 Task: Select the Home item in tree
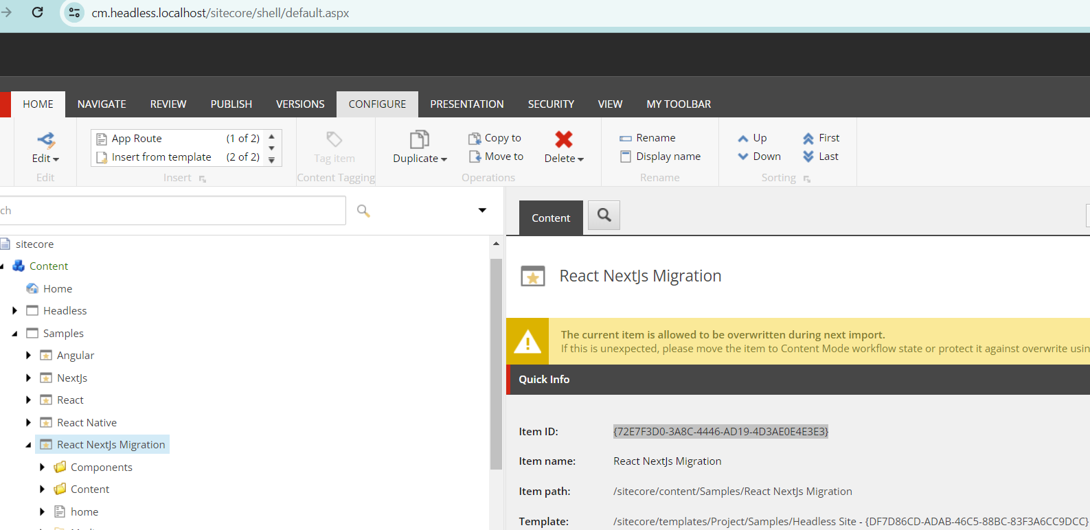tap(57, 289)
